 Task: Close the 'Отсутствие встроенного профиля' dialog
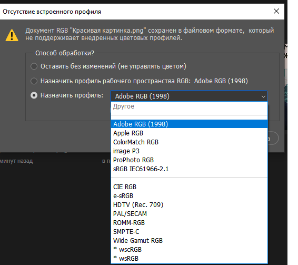coord(276,11)
